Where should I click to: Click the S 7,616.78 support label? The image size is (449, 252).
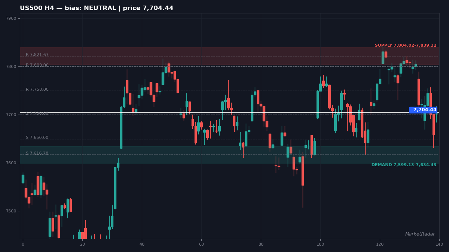pos(37,153)
